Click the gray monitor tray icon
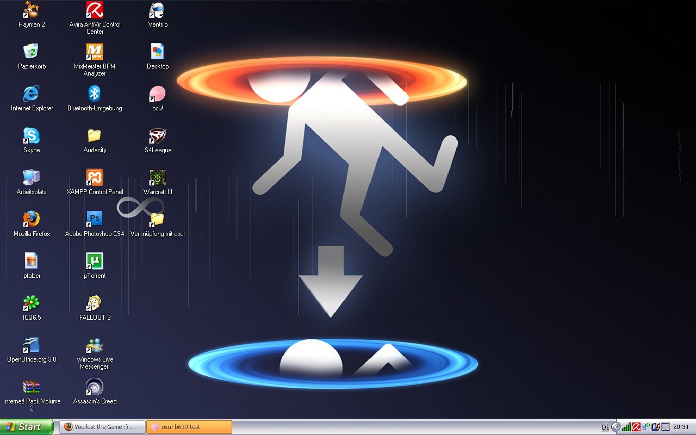Screen dimensions: 696x435 pos(666,427)
